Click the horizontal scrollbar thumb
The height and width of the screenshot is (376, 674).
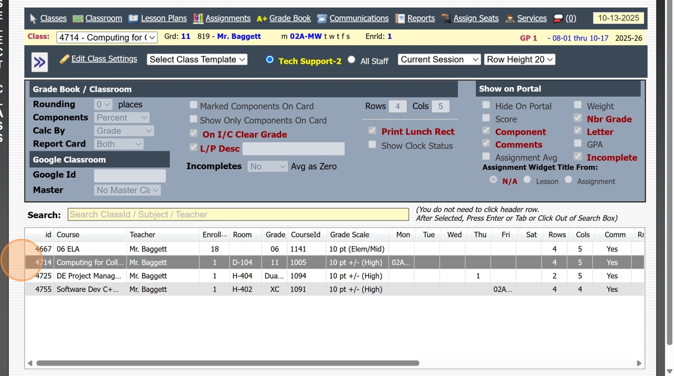pyautogui.click(x=228, y=363)
